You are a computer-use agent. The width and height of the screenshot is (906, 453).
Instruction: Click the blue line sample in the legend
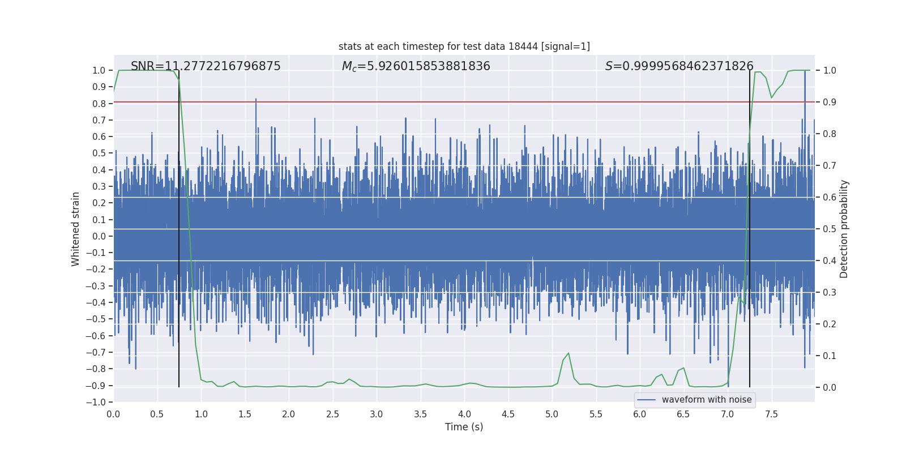point(646,400)
